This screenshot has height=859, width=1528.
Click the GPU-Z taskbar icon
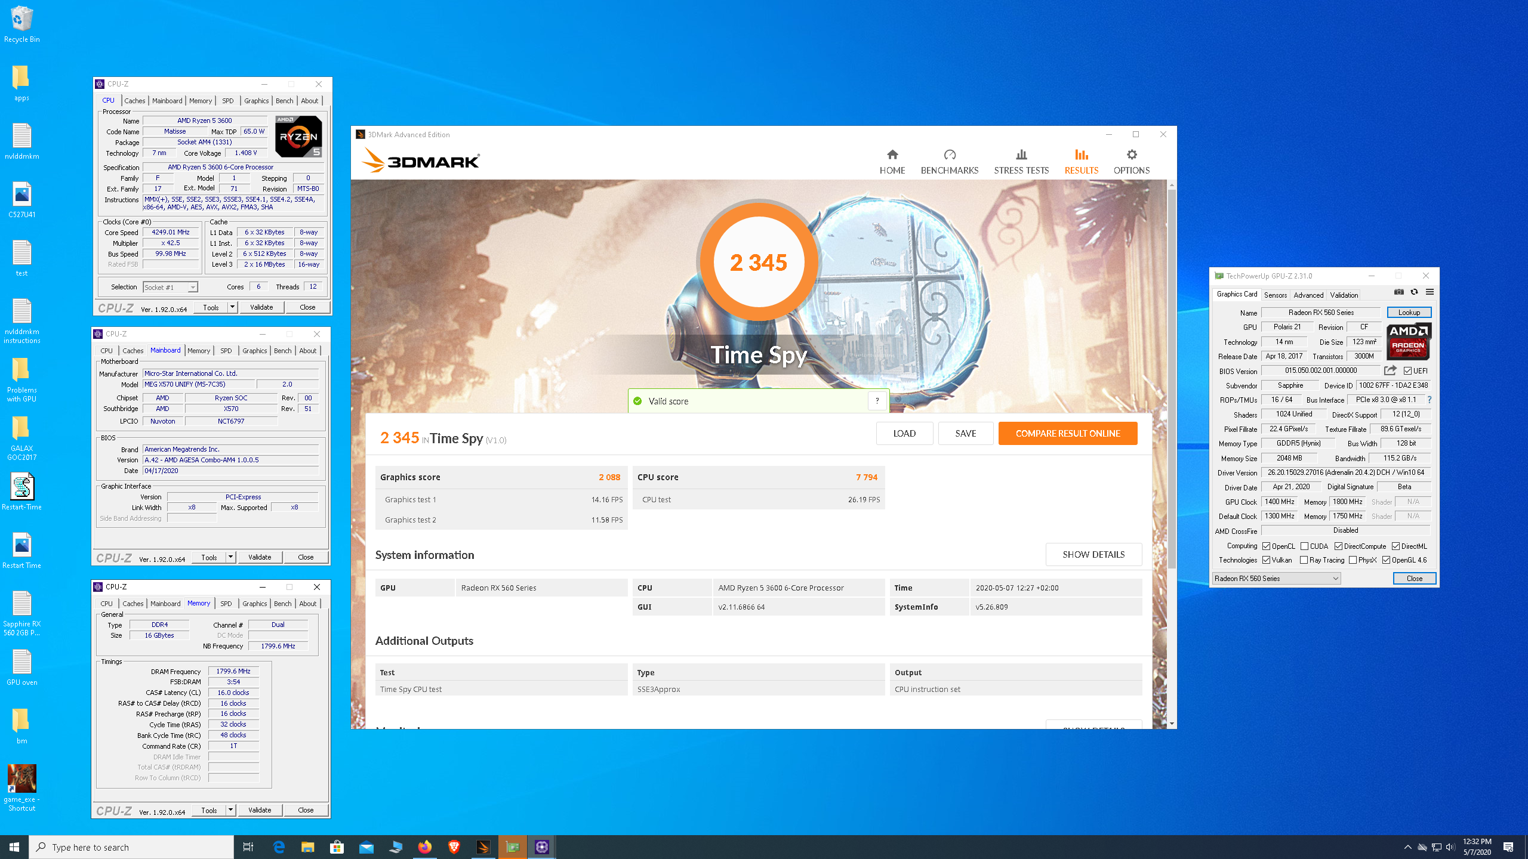coord(512,847)
